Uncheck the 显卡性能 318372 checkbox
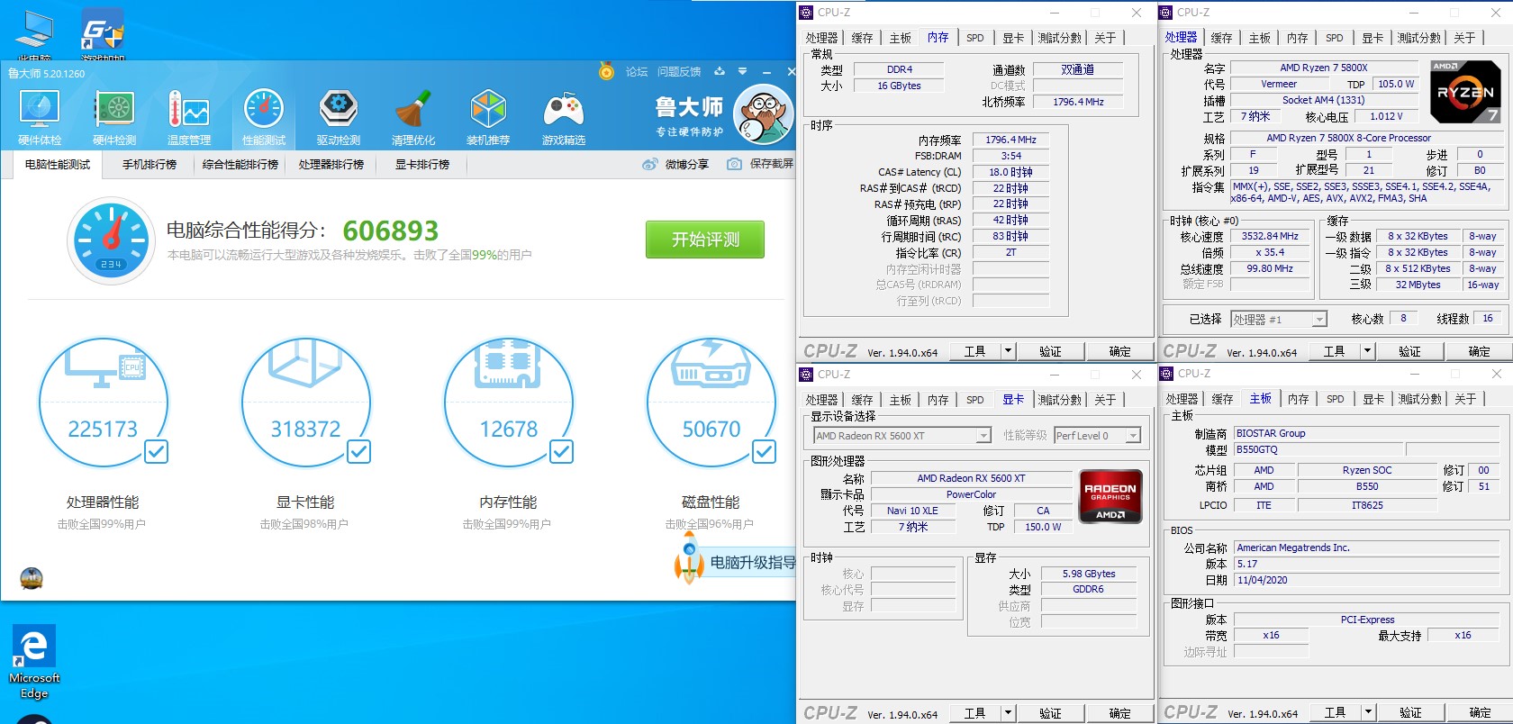This screenshot has width=1513, height=724. pyautogui.click(x=358, y=451)
